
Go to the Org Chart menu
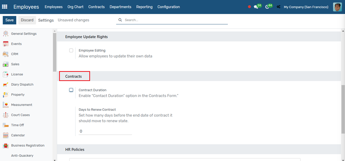[75, 7]
